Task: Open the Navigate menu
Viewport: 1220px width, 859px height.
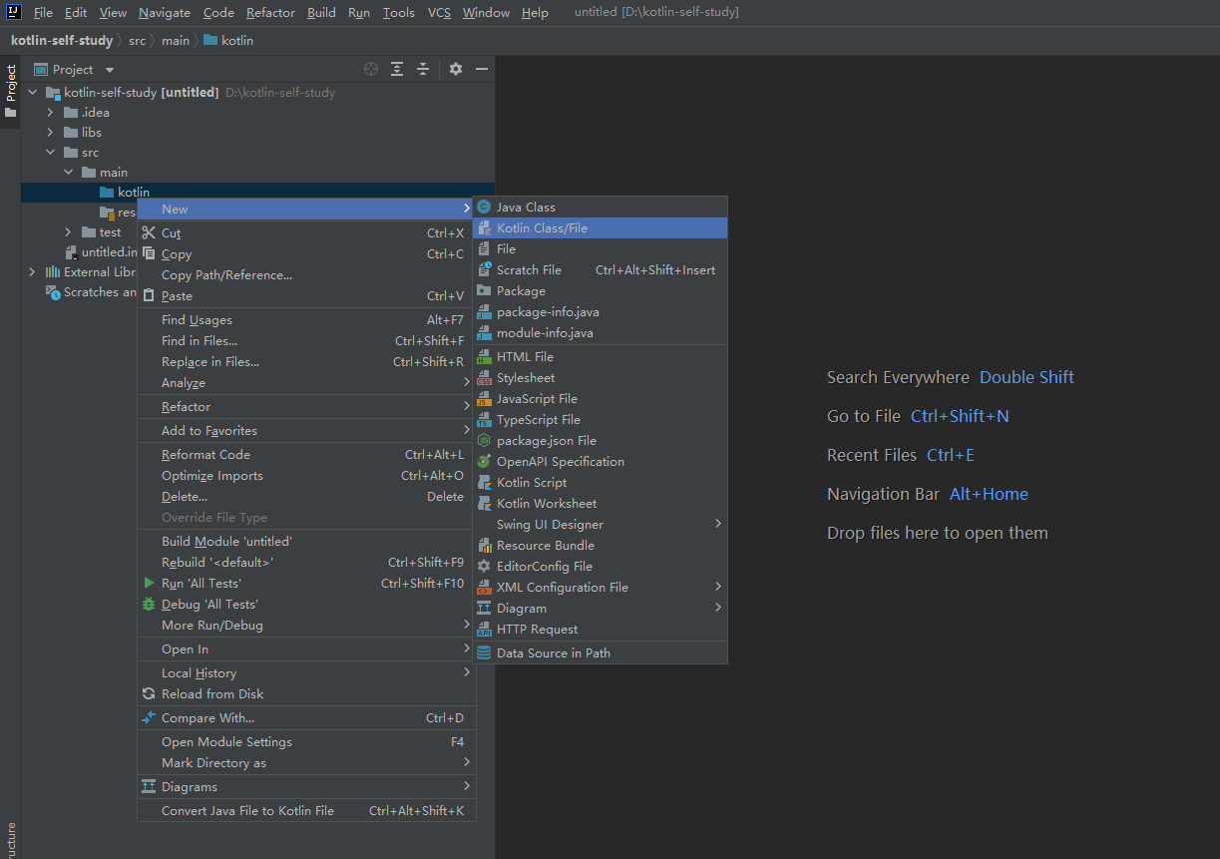Action: 165,13
